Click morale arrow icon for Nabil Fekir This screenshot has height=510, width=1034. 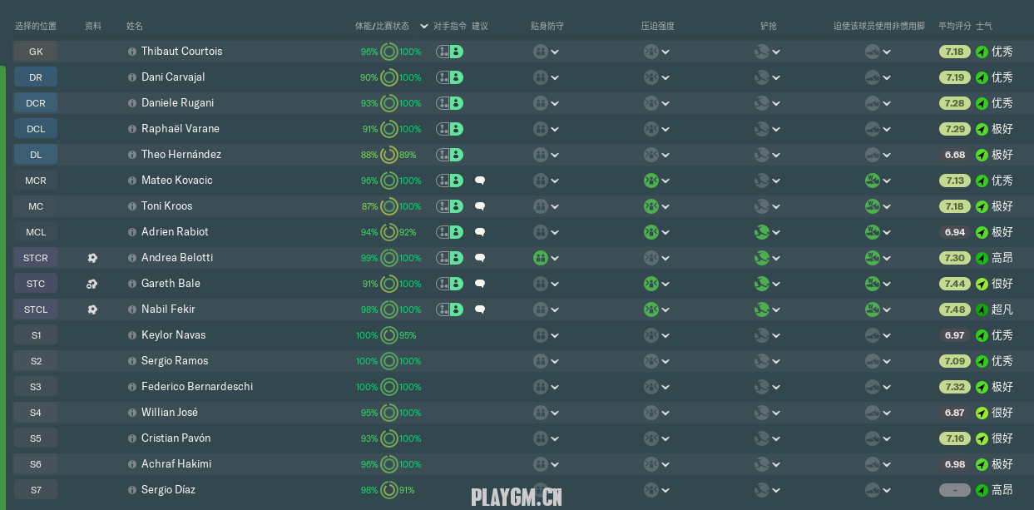[982, 309]
